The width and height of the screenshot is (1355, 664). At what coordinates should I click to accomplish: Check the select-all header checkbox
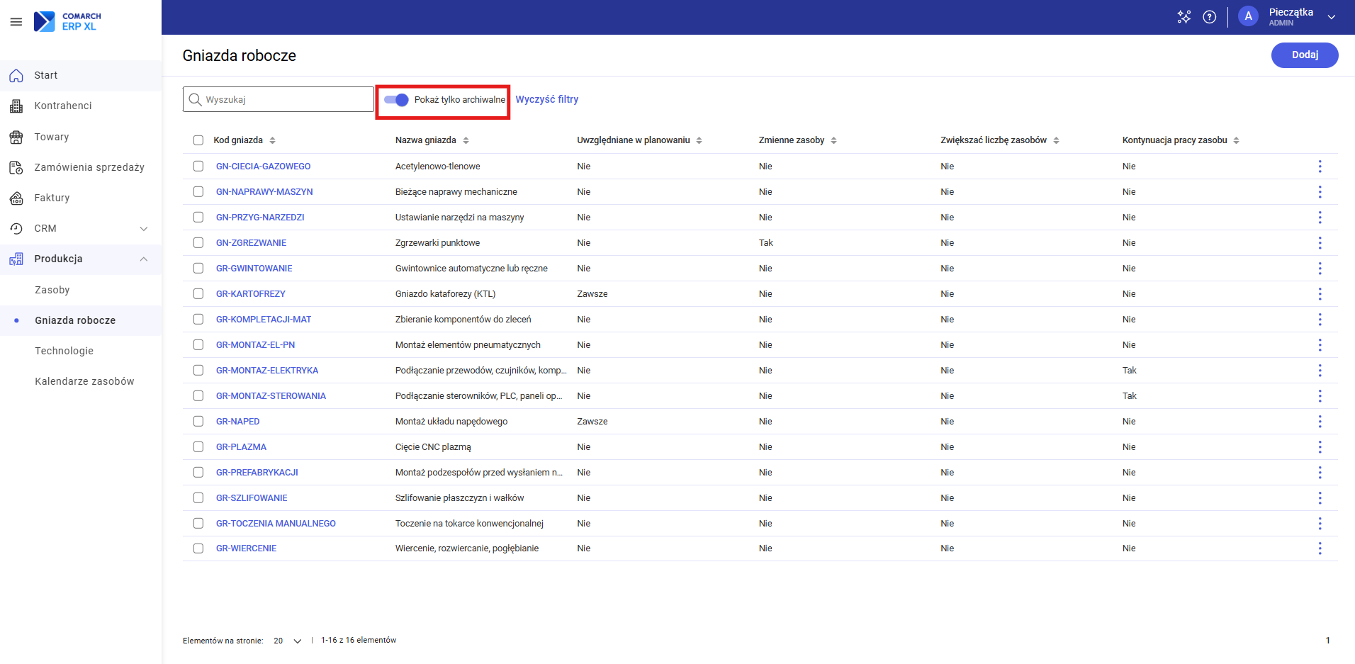198,140
